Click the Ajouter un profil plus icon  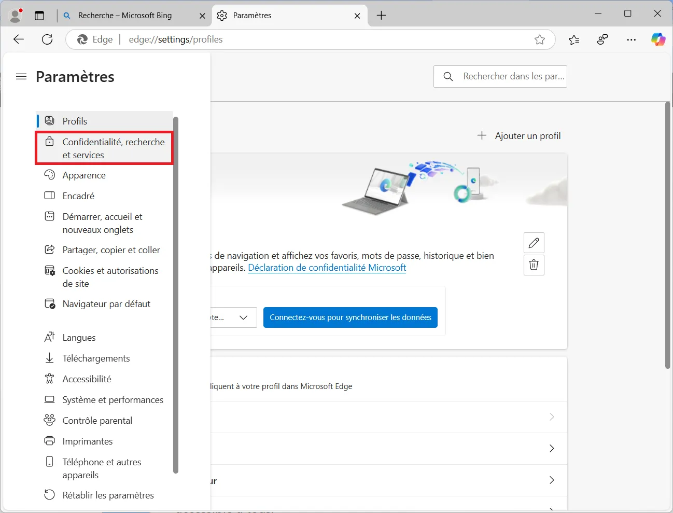click(482, 135)
